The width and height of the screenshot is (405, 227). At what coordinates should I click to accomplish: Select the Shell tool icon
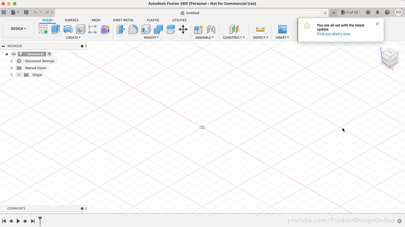tap(146, 29)
